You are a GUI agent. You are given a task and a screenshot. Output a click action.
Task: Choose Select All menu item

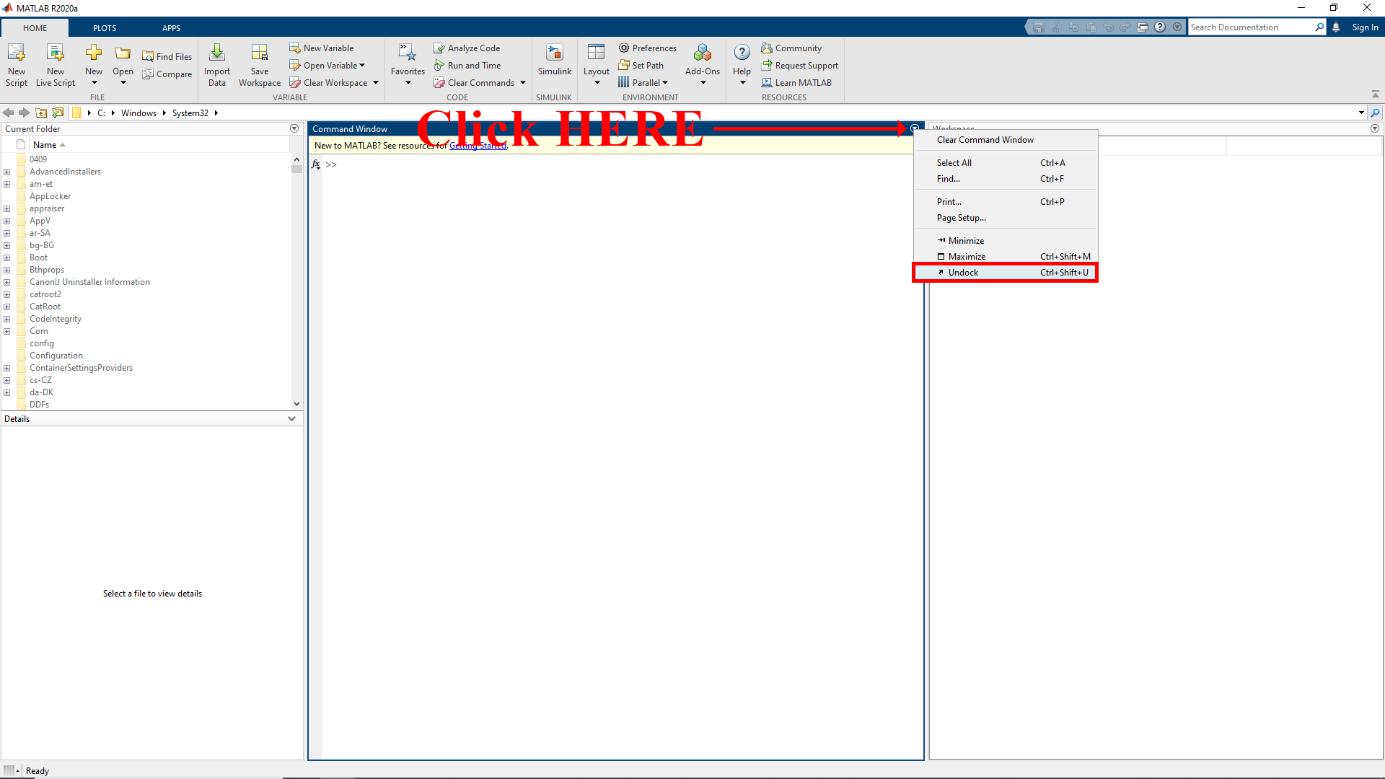coord(1006,163)
